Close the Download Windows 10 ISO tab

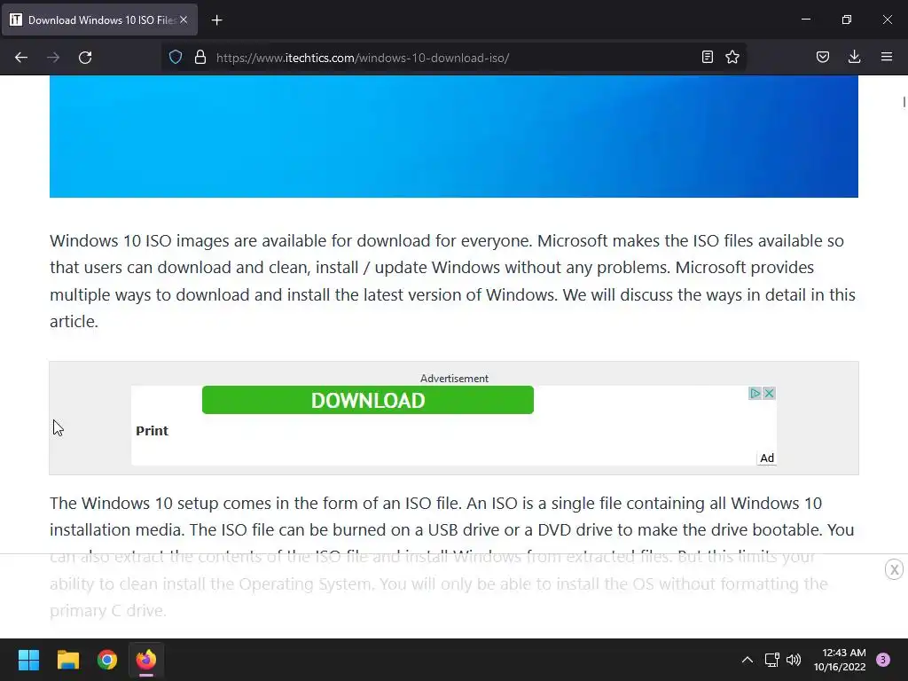click(184, 20)
